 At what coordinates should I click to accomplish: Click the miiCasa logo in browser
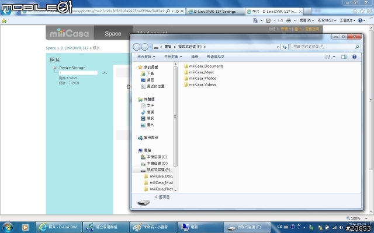click(x=69, y=34)
